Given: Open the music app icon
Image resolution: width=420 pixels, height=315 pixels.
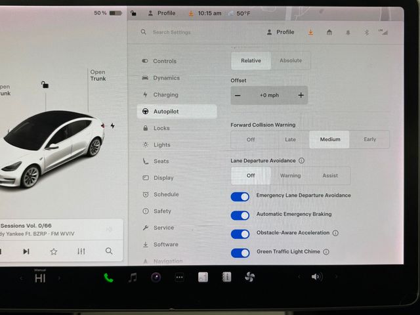Looking at the screenshot, I should tap(133, 278).
